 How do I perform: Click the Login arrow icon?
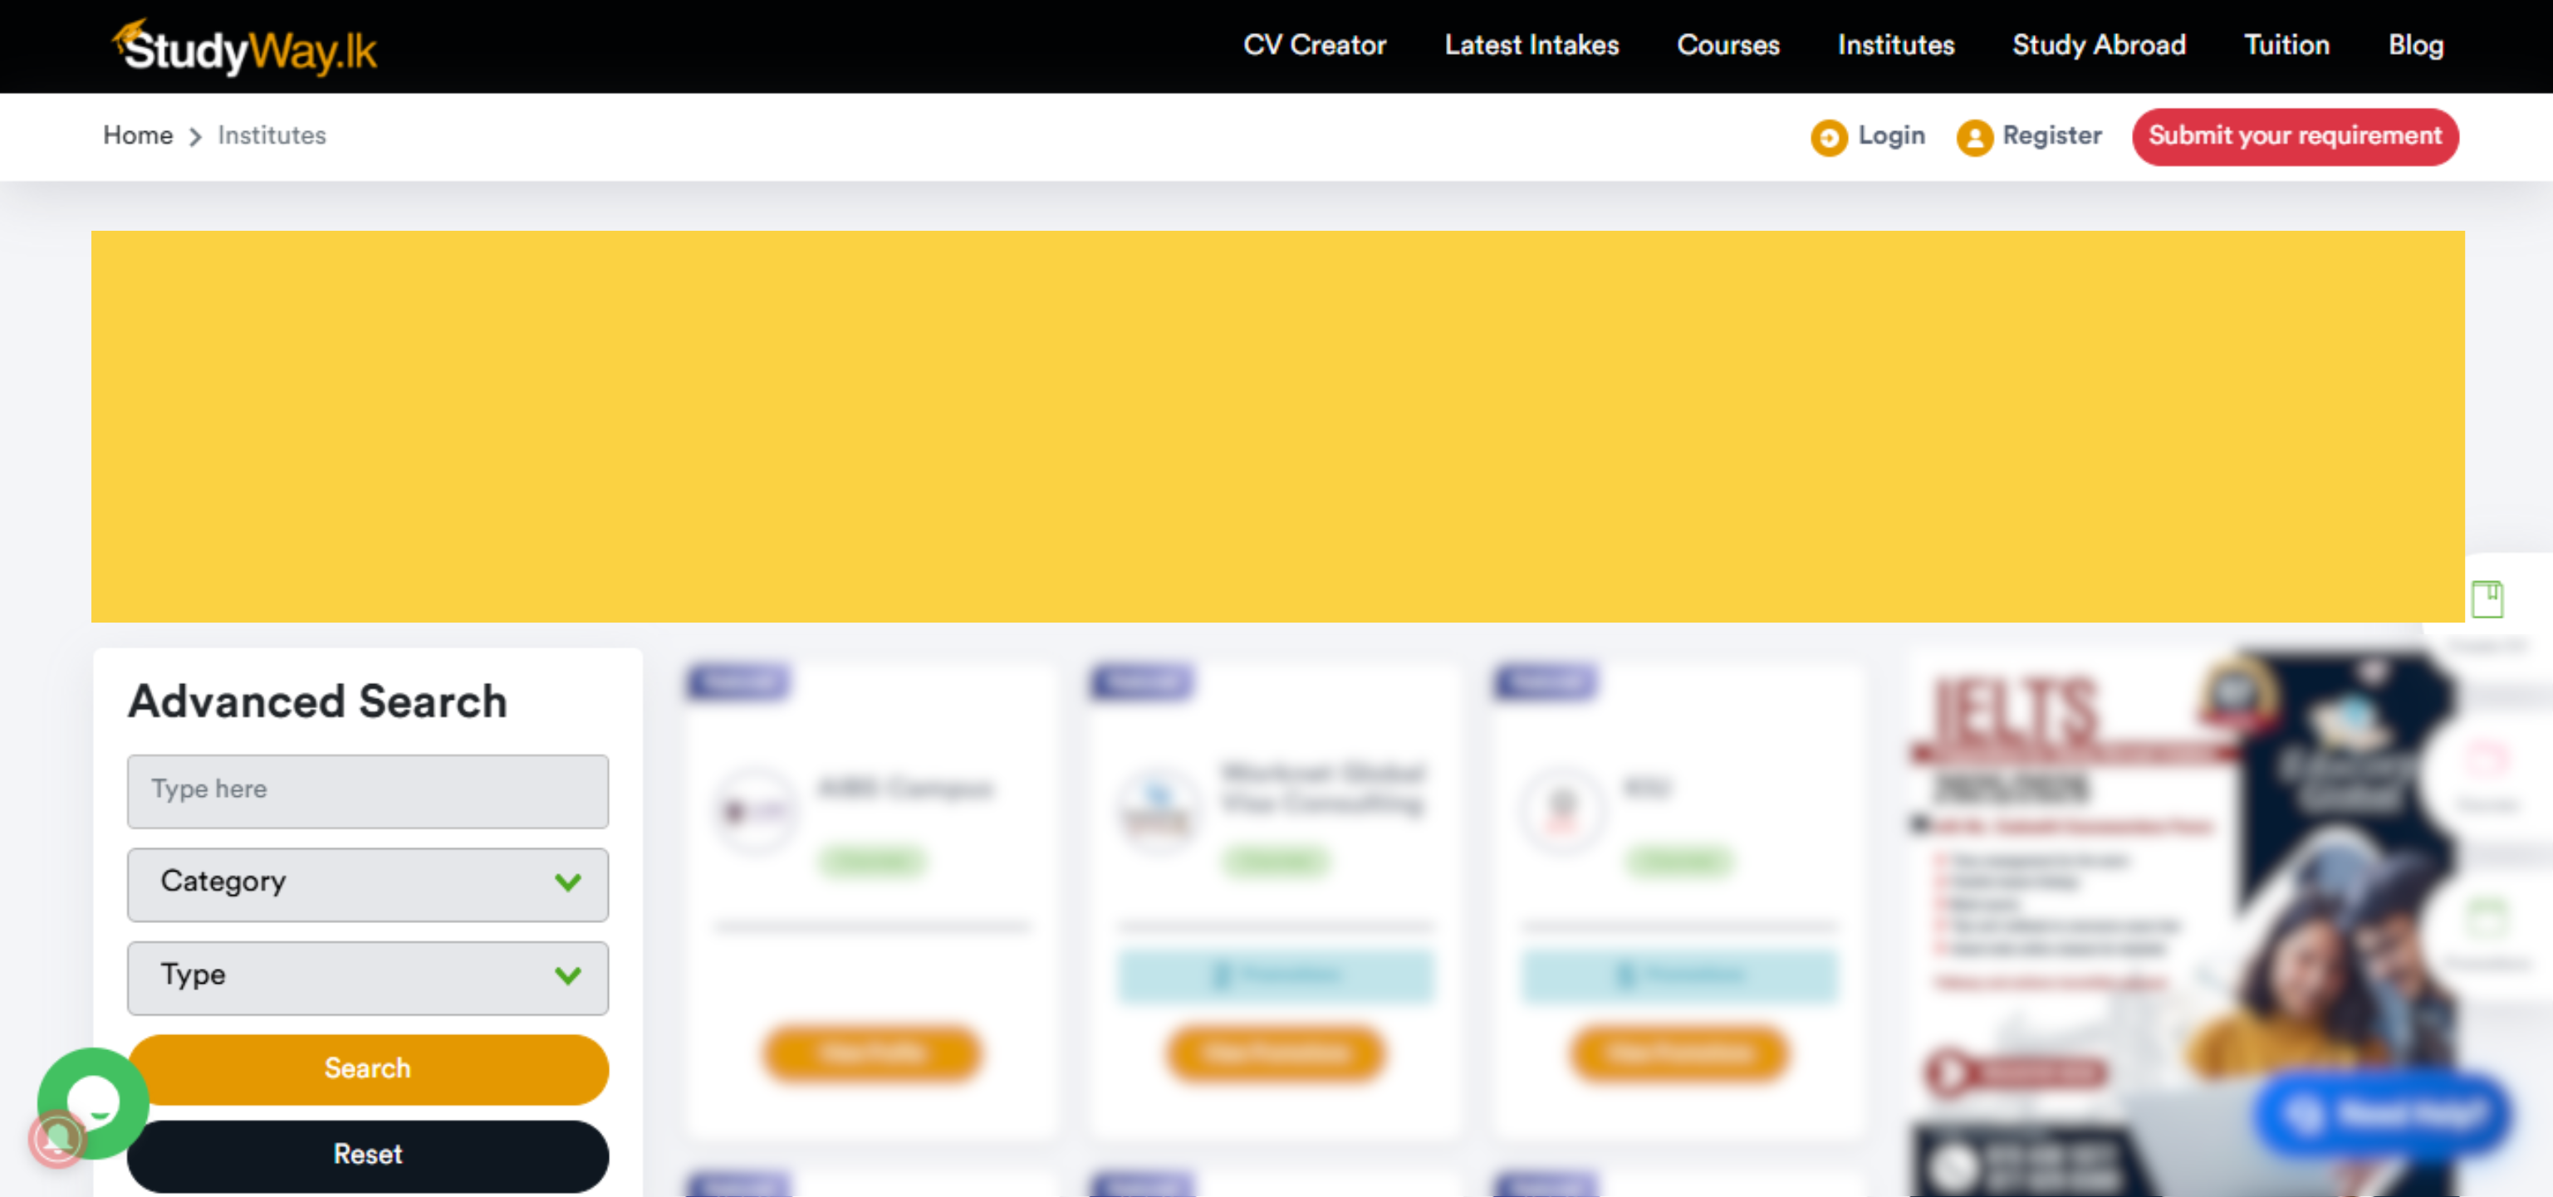[1829, 137]
